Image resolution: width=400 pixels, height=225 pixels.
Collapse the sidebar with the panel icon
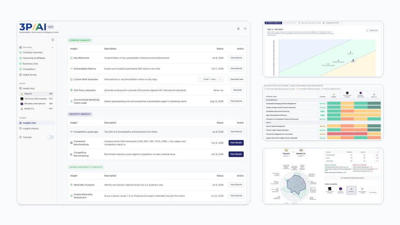53,40
